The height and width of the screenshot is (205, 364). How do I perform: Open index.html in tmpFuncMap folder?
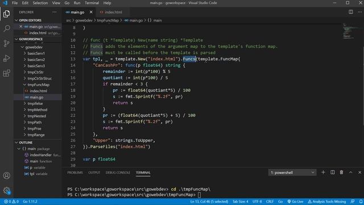(38, 91)
